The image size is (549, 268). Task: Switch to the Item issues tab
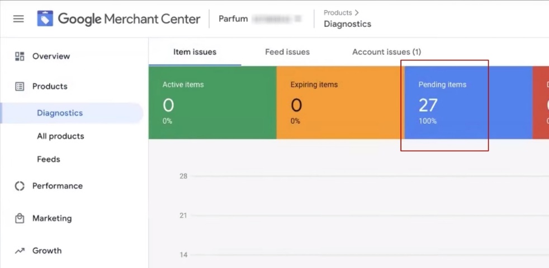point(195,52)
